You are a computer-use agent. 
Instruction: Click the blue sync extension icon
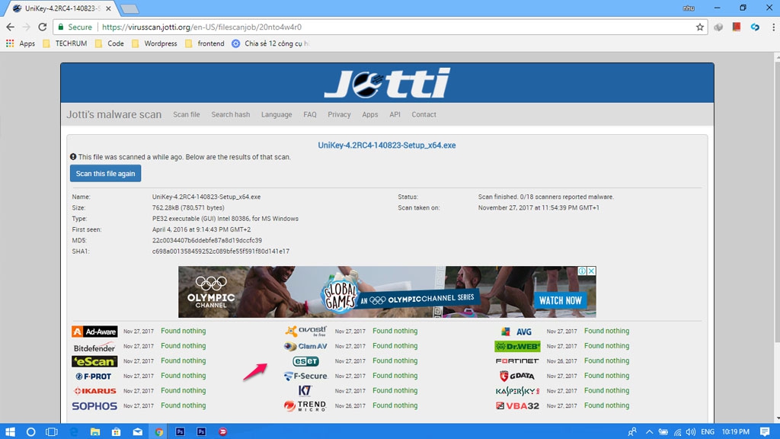click(755, 27)
